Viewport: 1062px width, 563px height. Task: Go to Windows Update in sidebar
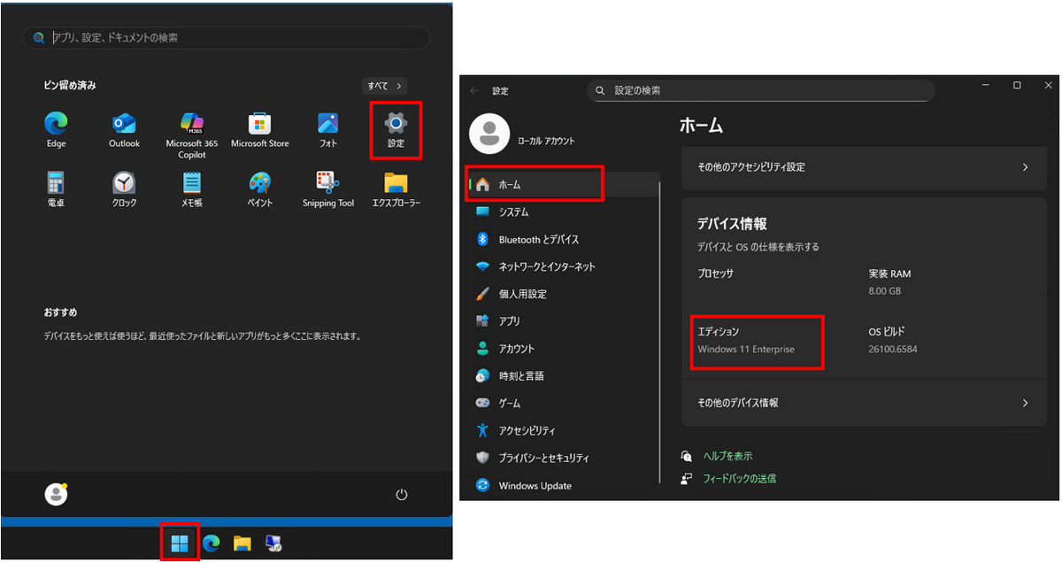point(535,486)
